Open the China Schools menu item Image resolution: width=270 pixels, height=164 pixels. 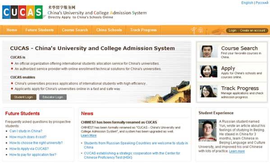click(x=109, y=30)
